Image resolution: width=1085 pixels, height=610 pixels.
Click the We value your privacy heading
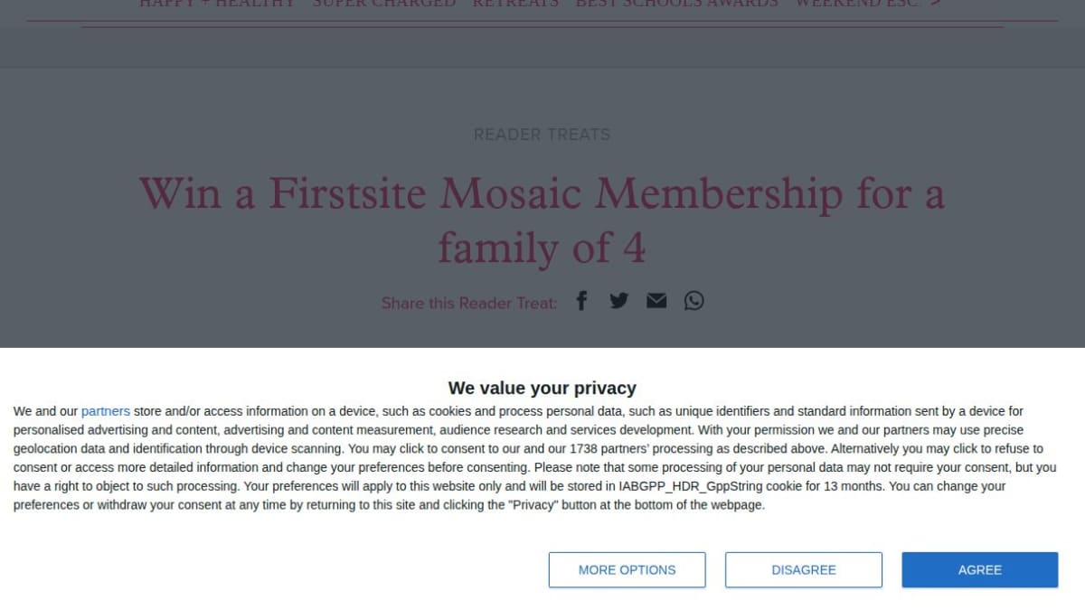point(542,388)
